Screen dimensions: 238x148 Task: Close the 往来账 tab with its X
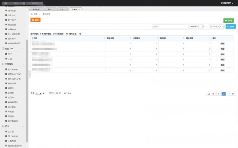(80, 9)
